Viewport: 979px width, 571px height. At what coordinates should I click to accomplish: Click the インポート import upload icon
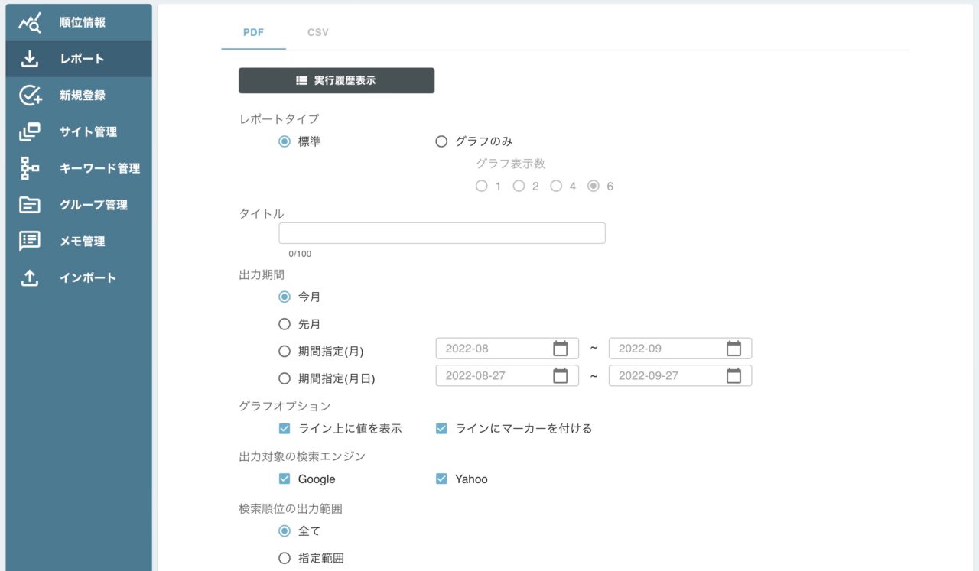tap(29, 277)
